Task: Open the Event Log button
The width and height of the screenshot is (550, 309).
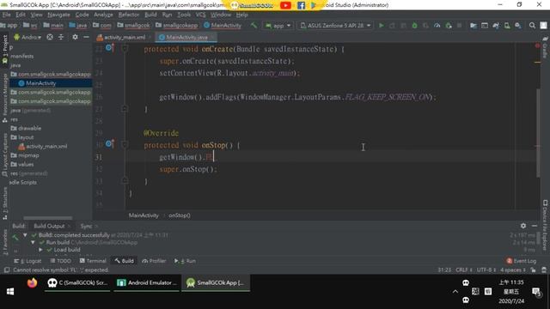Action: click(x=522, y=261)
